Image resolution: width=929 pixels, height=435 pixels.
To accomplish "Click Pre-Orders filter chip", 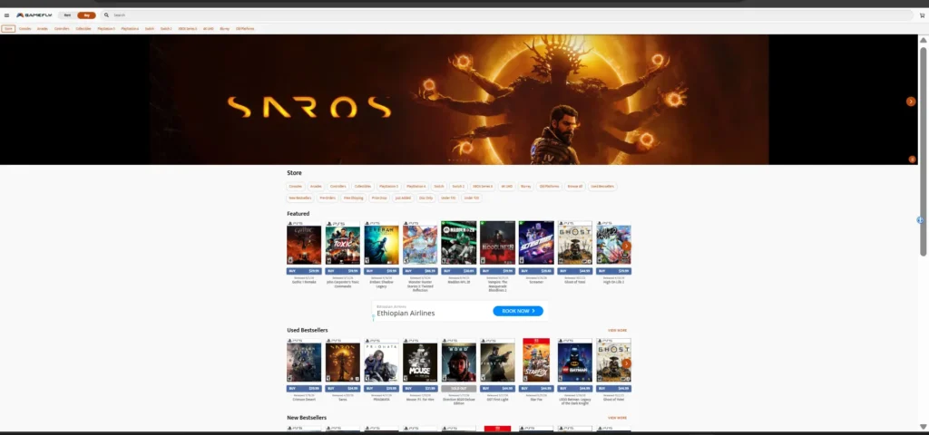I will click(x=328, y=198).
